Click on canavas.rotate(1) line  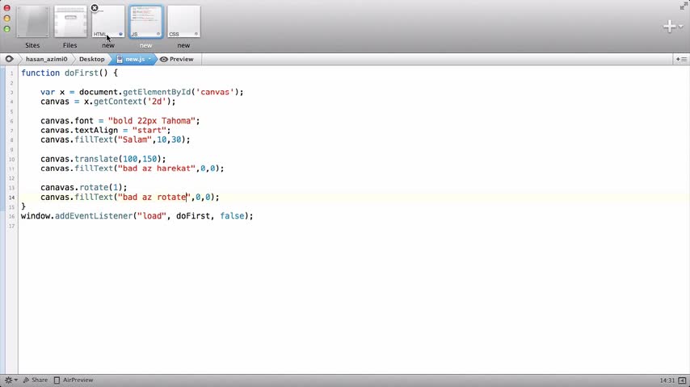click(x=83, y=188)
